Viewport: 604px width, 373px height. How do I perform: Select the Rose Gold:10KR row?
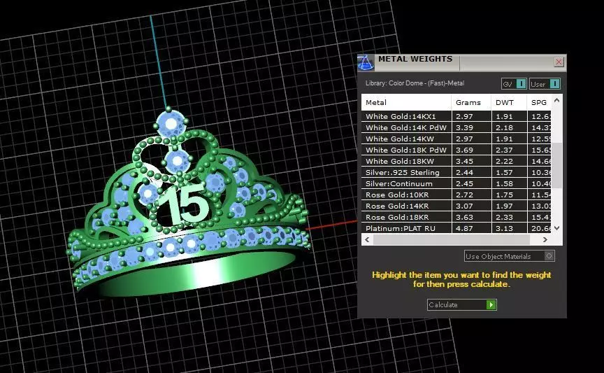(x=456, y=195)
